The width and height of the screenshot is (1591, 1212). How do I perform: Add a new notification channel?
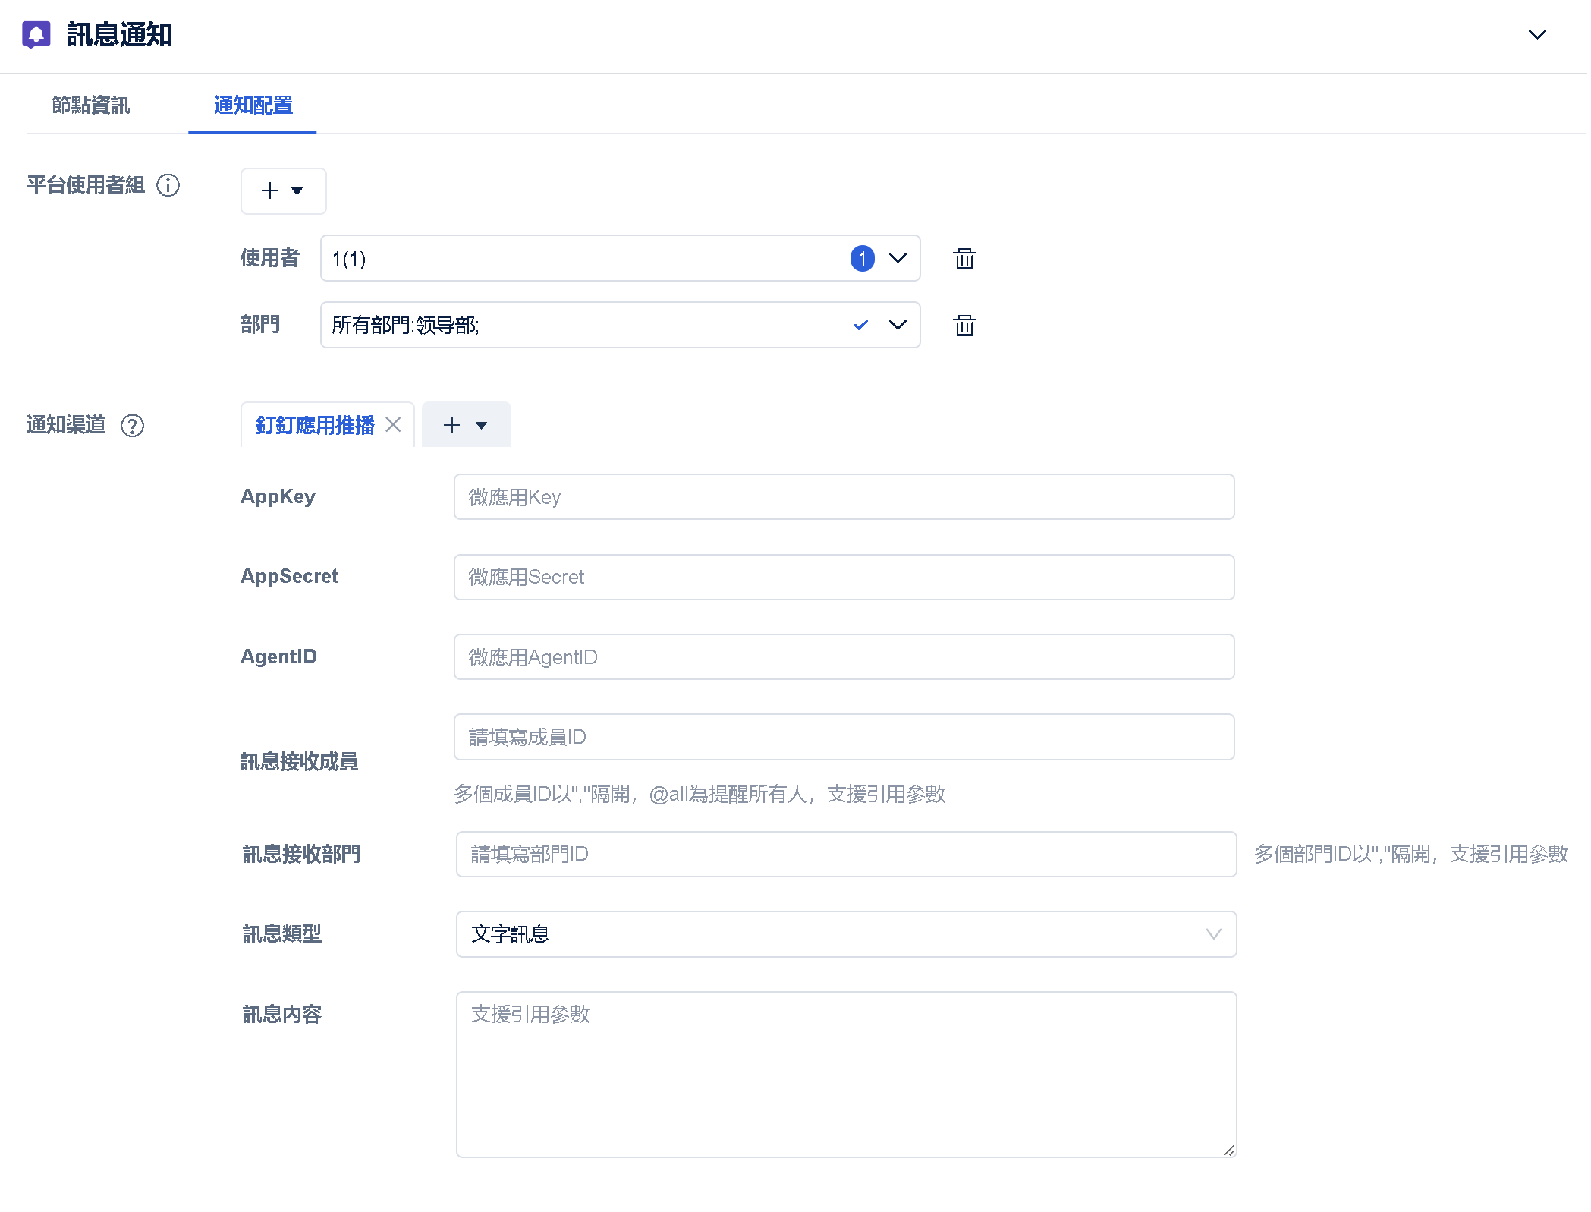click(x=465, y=425)
